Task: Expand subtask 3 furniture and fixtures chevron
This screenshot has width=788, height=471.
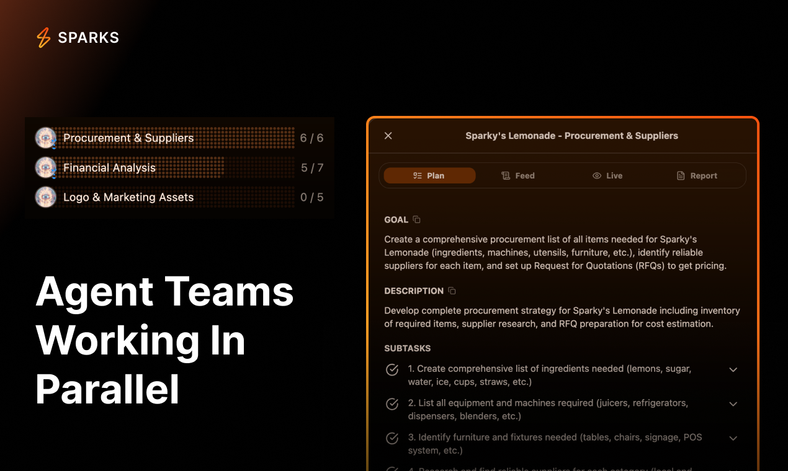Action: 733,438
